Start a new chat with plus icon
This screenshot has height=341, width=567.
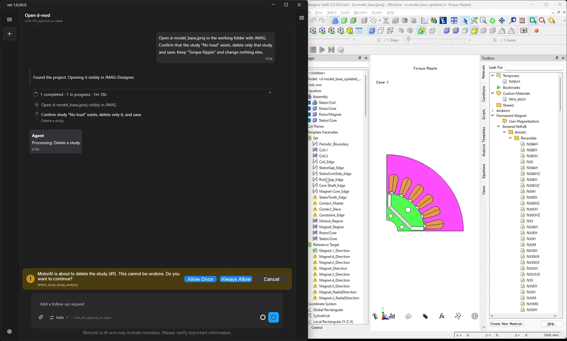pyautogui.click(x=9, y=34)
